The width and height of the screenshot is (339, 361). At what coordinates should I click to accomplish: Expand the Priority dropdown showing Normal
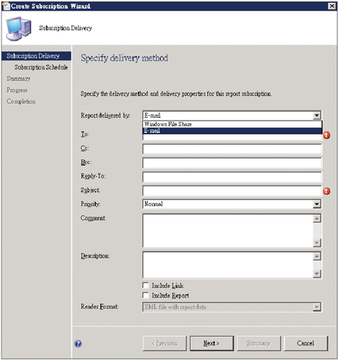point(317,204)
